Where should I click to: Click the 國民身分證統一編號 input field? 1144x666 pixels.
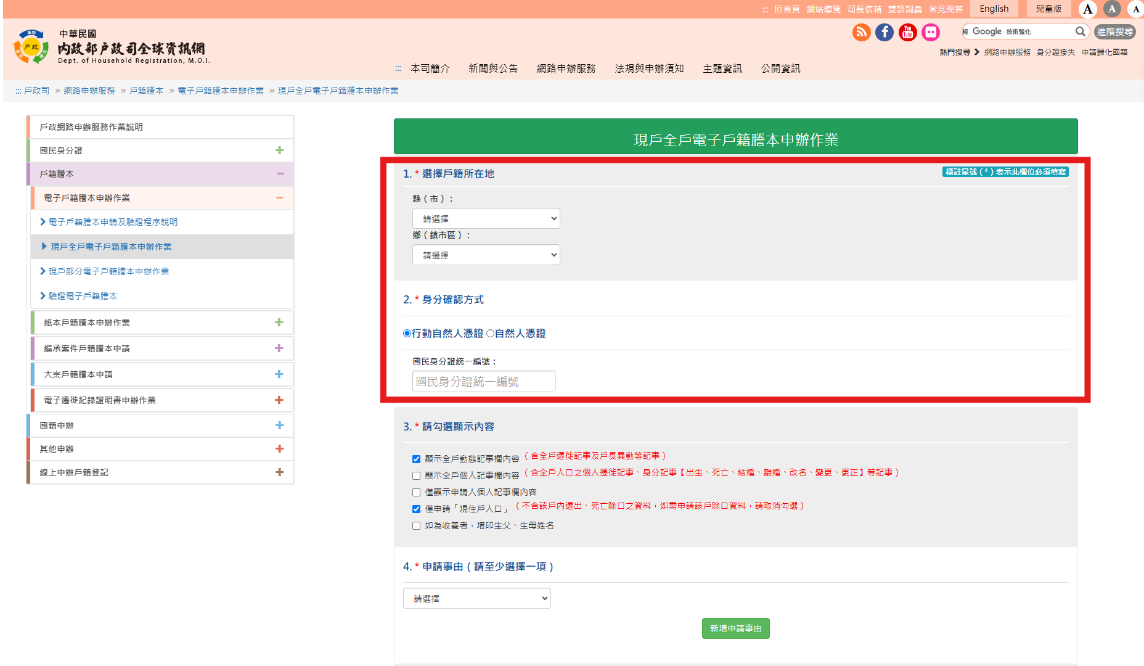pyautogui.click(x=484, y=381)
